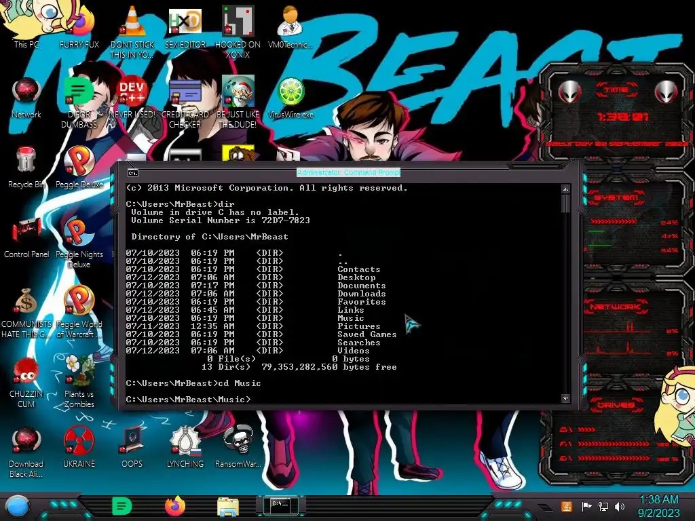Select the Peggle World of Warcraft icon
The height and width of the screenshot is (521, 695).
[x=79, y=312]
